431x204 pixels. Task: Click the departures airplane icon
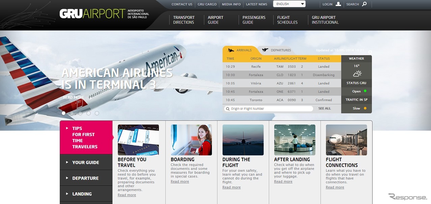point(265,50)
